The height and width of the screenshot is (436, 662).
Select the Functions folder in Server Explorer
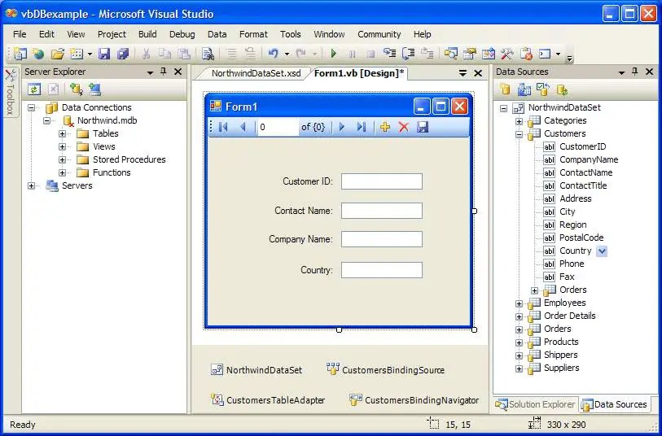click(112, 172)
